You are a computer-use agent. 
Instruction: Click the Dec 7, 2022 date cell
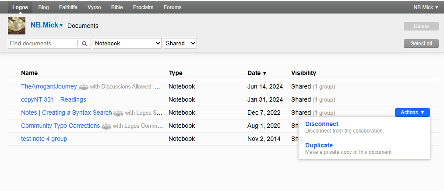point(264,113)
